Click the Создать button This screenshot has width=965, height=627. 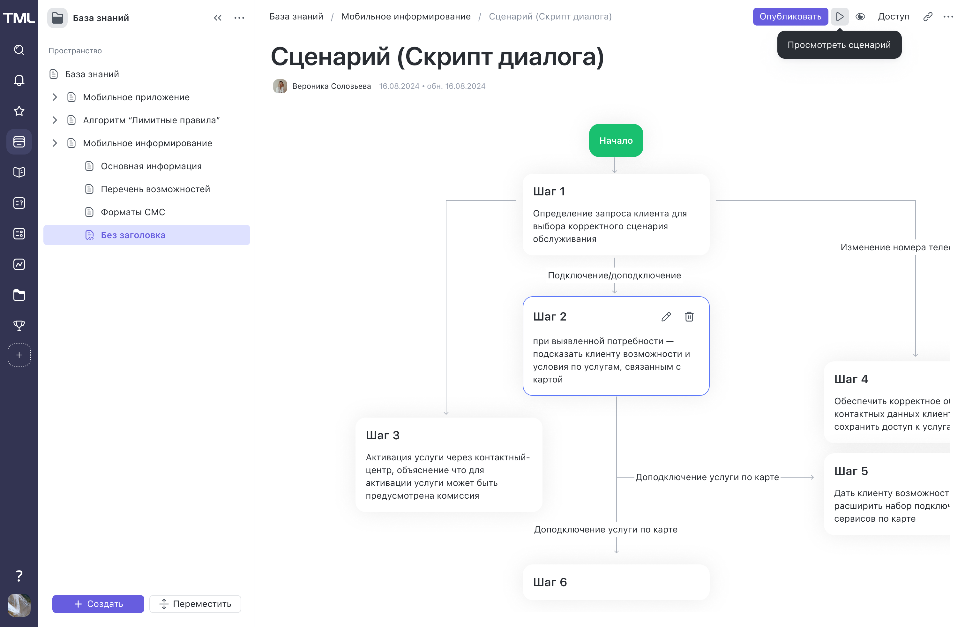(98, 603)
